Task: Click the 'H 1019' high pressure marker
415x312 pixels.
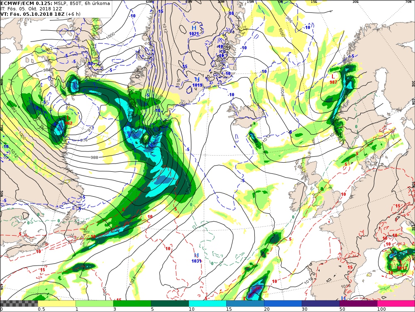Action: click(197, 82)
